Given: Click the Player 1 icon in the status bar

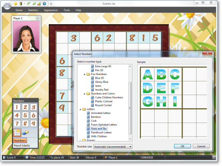Looking at the screenshot, I should click(106, 157).
